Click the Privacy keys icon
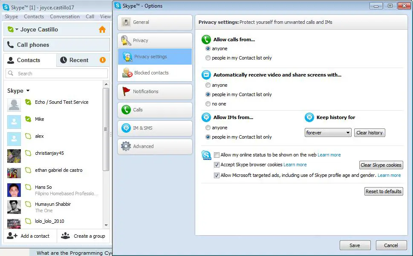Viewport: 413px width, 256px height. tap(126, 40)
